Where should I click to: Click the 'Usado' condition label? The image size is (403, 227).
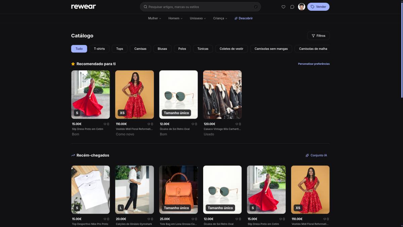tap(209, 134)
